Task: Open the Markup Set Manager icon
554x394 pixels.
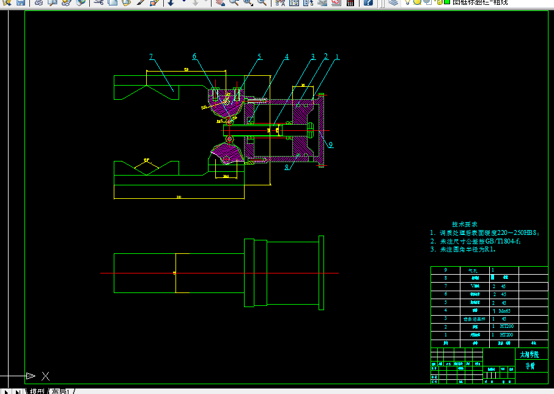Action: coord(336,2)
